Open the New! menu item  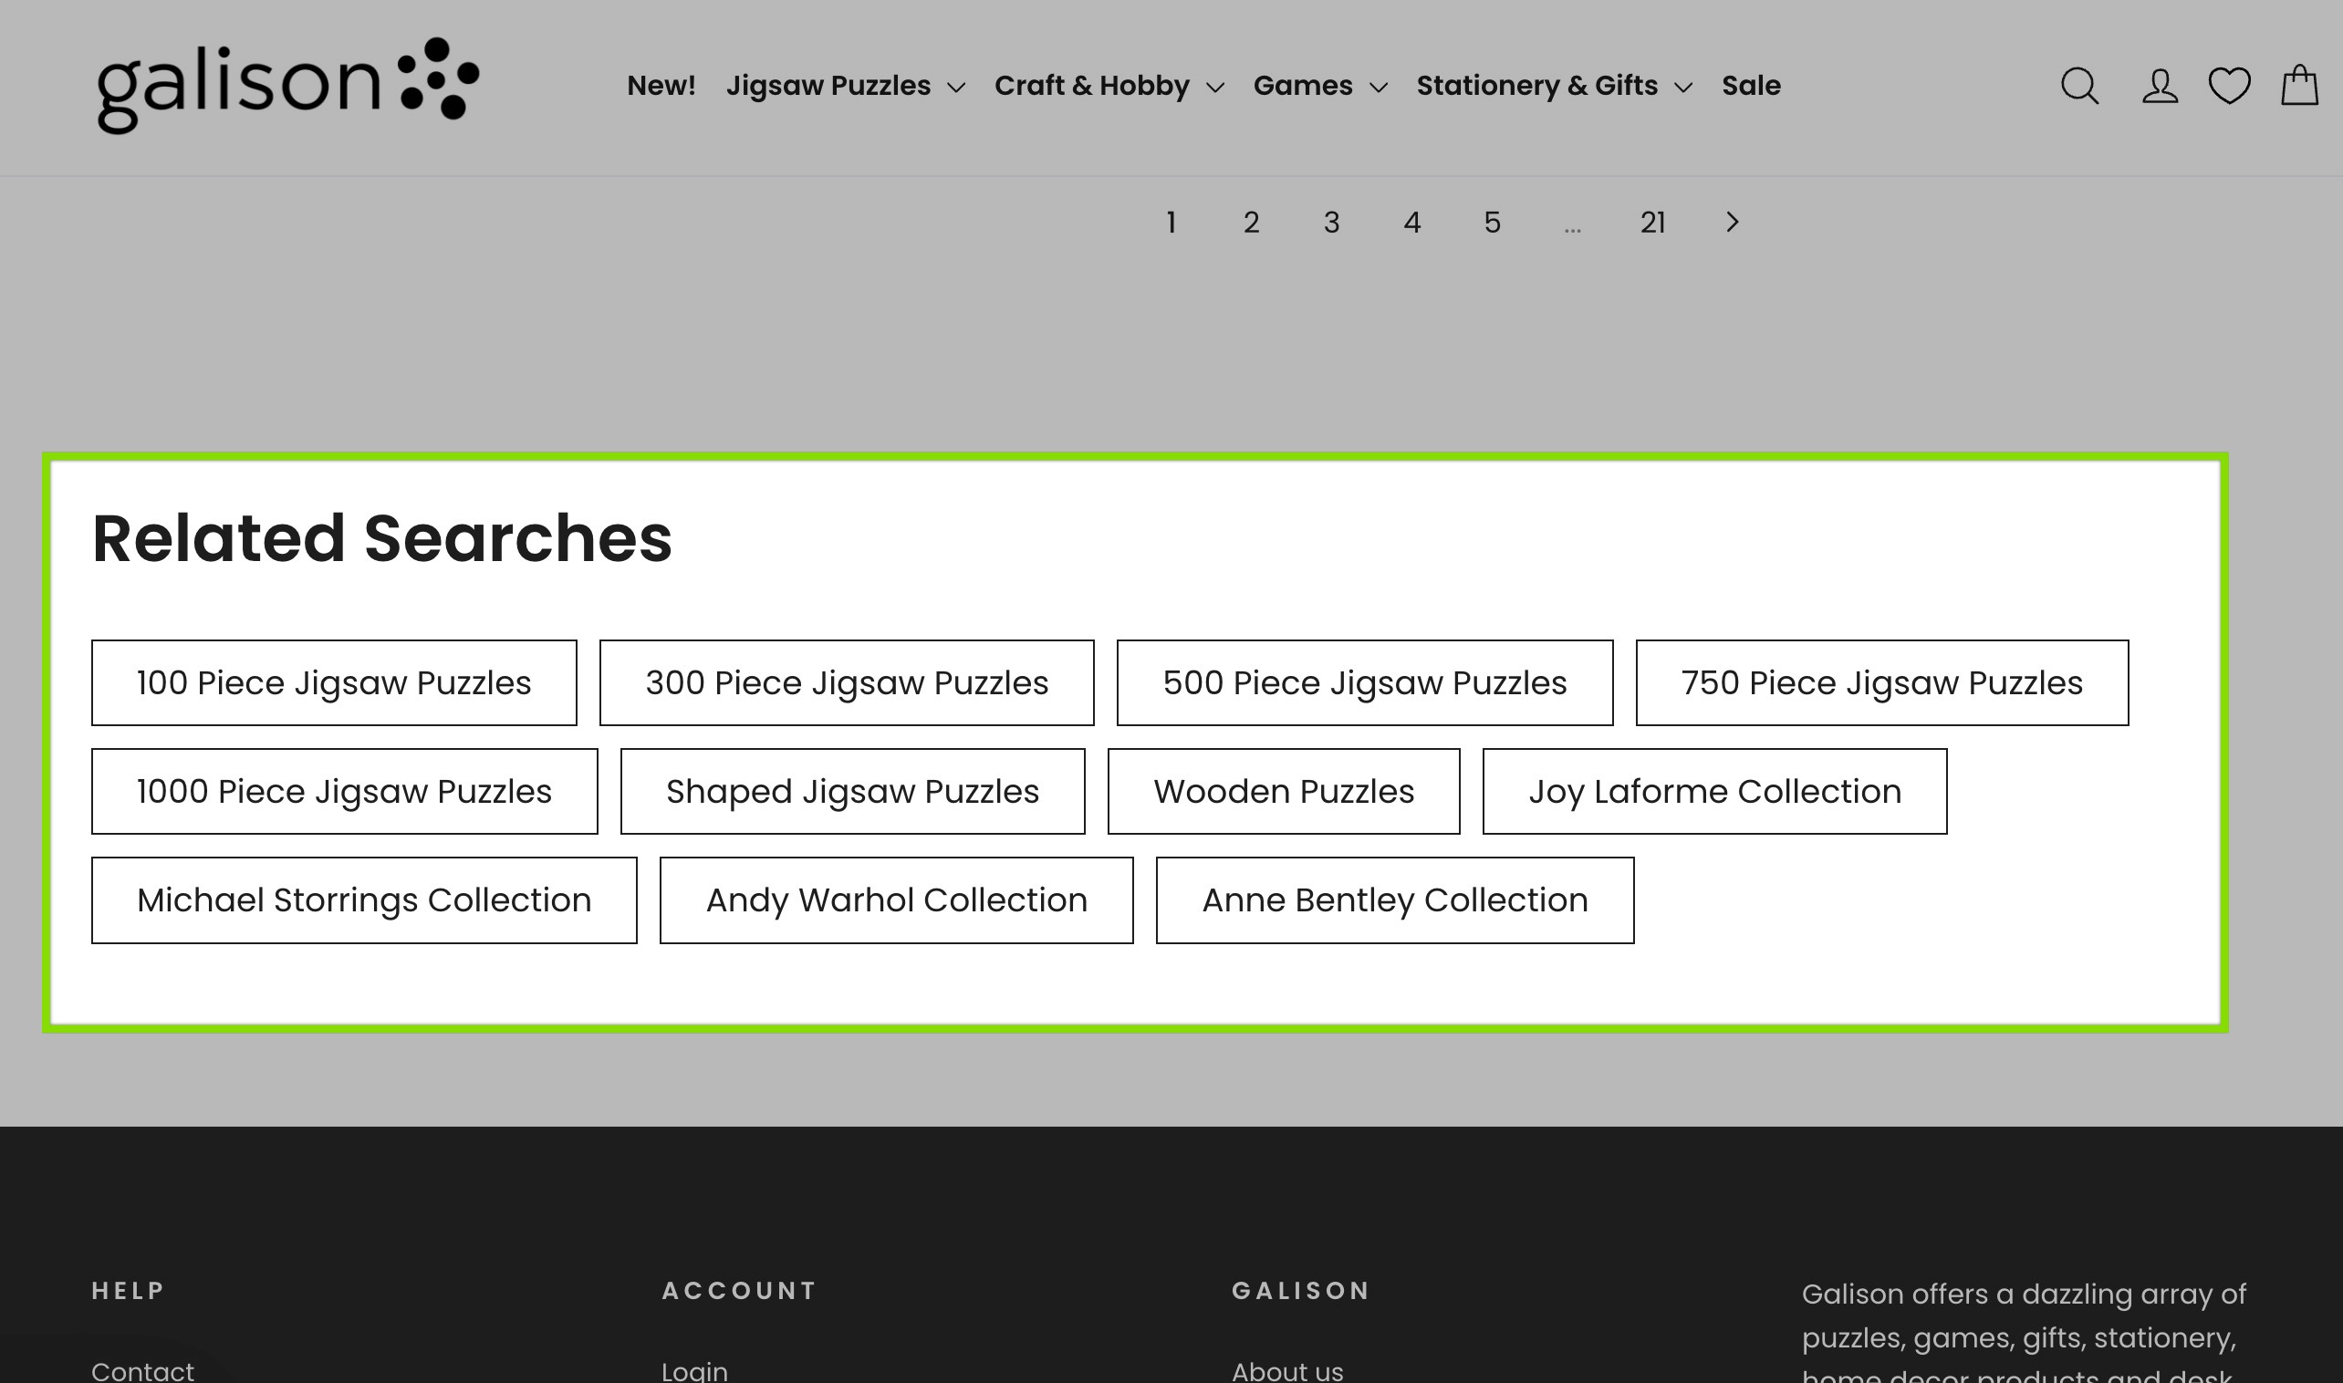[661, 86]
